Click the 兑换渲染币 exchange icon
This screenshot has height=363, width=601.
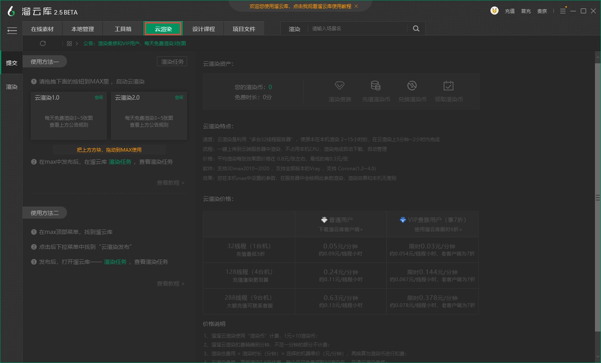(412, 86)
